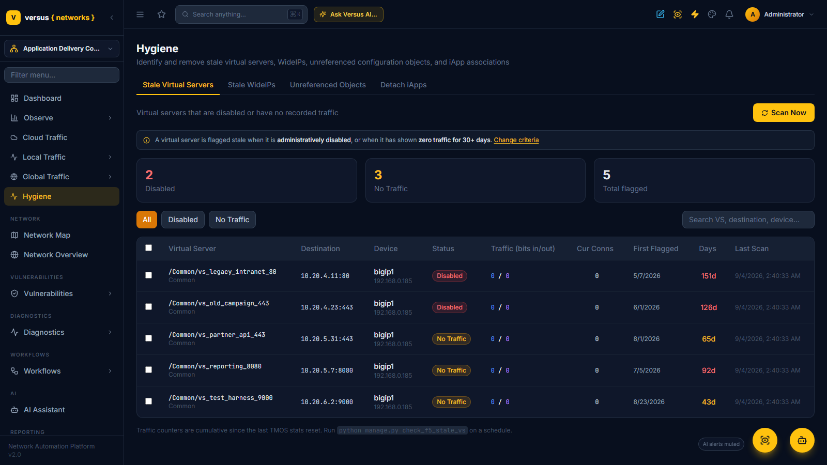The width and height of the screenshot is (827, 465).
Task: Check the vs_test_harness_9000 row checkbox
Action: (149, 401)
